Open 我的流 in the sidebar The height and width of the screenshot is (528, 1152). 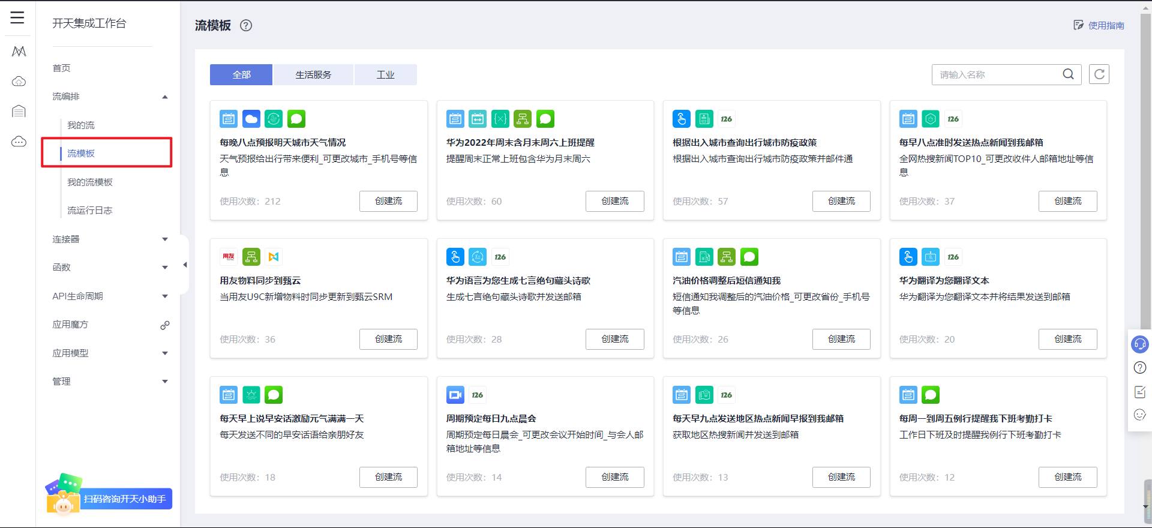coord(81,125)
